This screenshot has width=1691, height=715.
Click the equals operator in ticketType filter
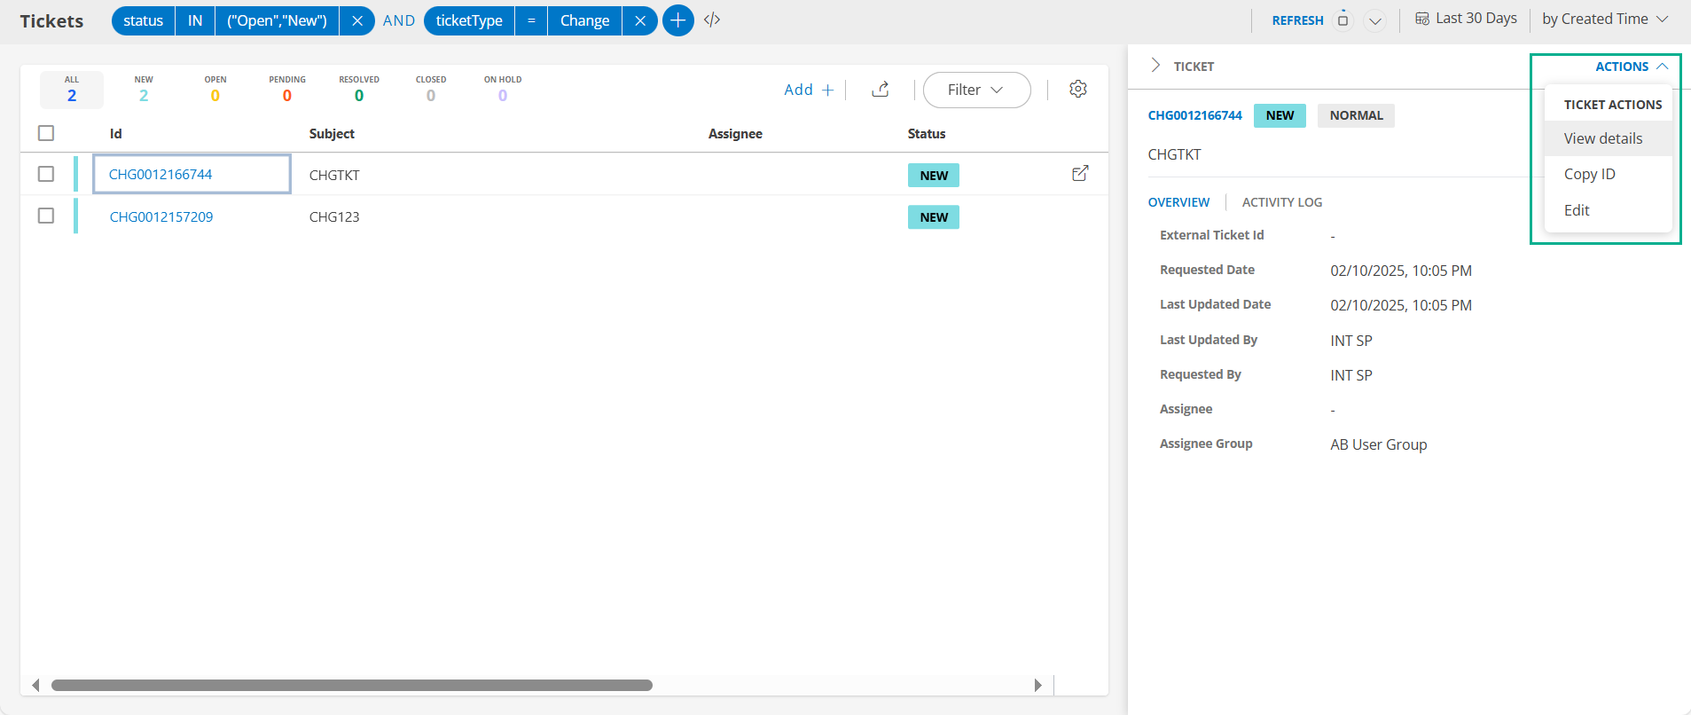click(531, 20)
